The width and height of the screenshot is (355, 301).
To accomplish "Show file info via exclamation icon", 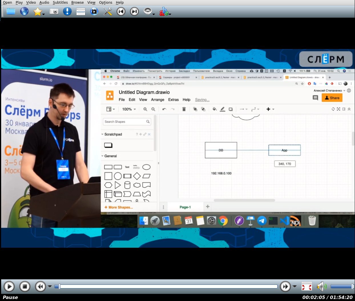I will pyautogui.click(x=67, y=12).
